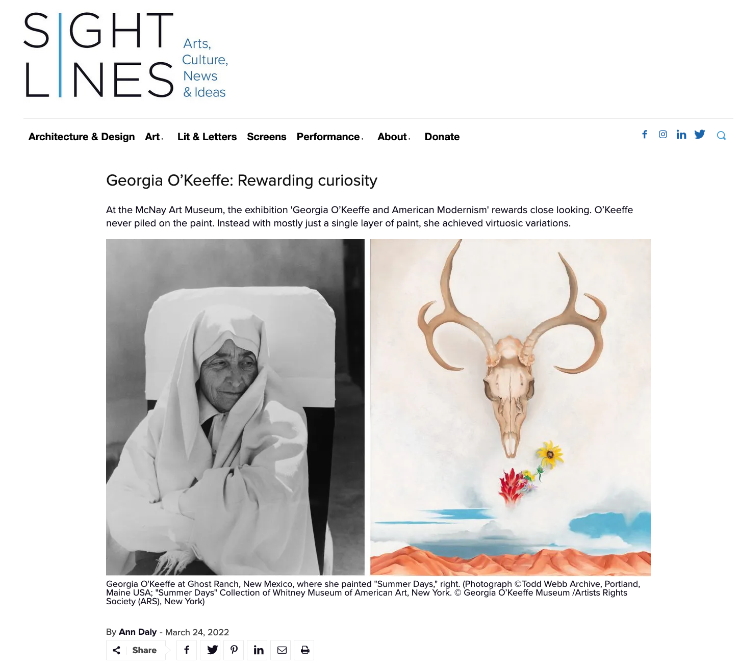Email this article via envelope icon

coord(282,650)
